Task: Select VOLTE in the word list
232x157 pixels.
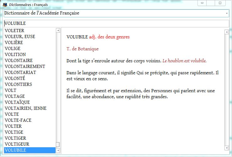Action: tap(30, 114)
